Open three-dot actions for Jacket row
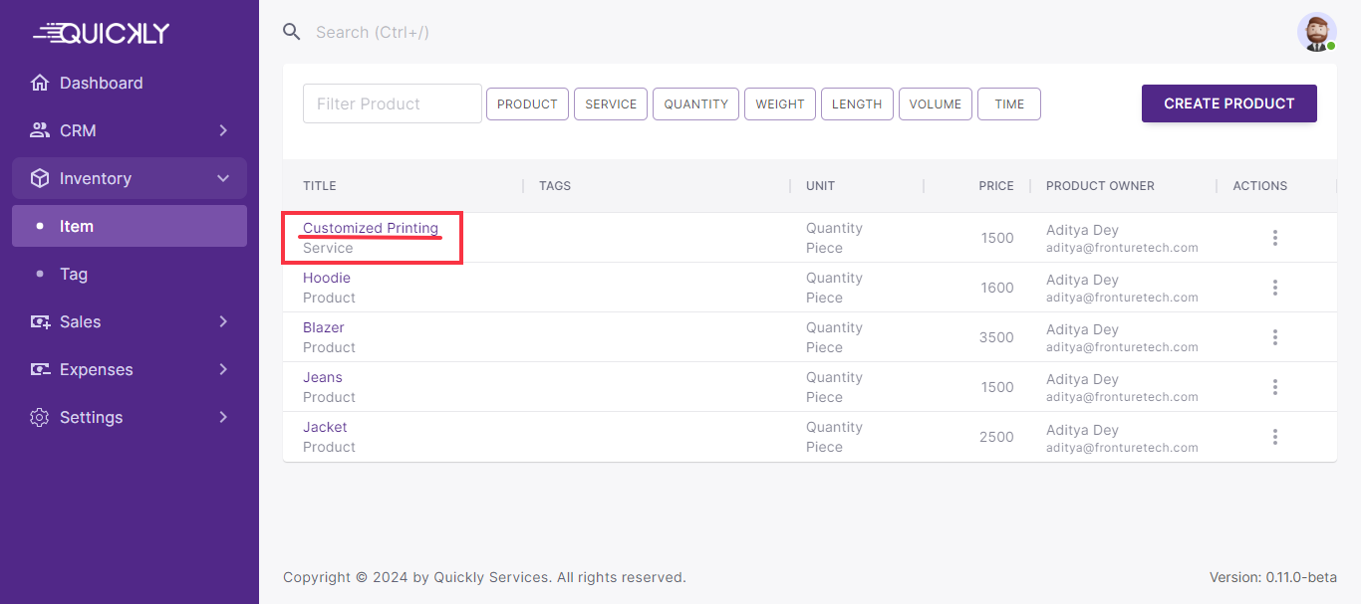Image resolution: width=1361 pixels, height=604 pixels. (1274, 437)
